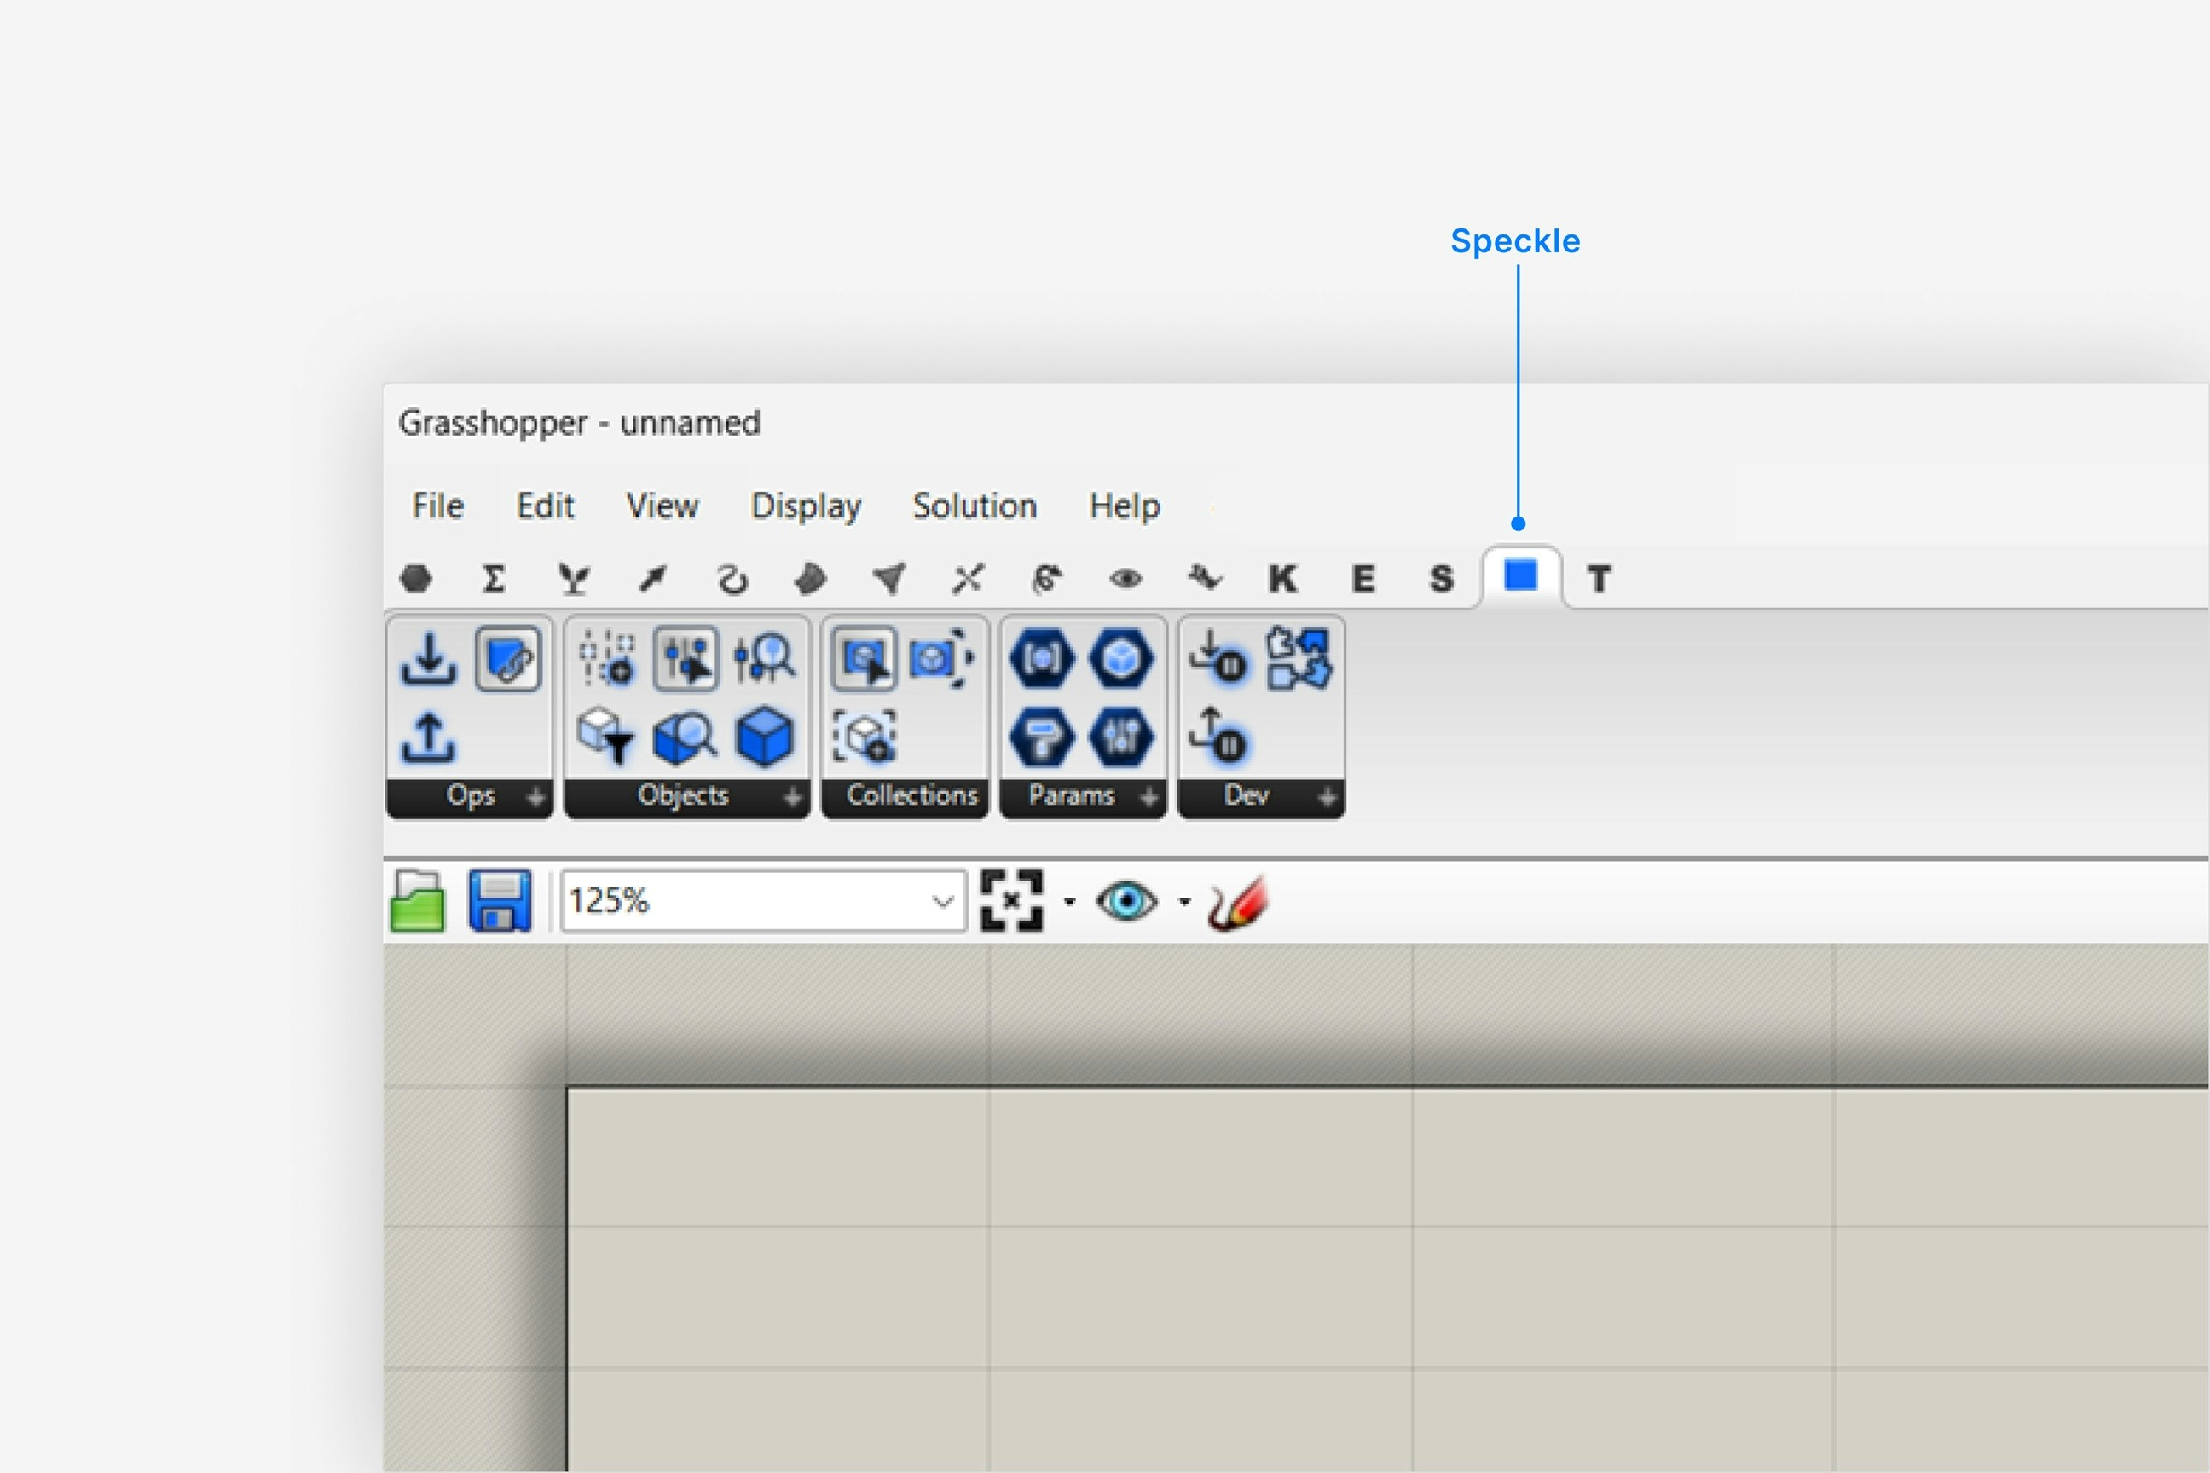
Task: Toggle preview with the eye icon
Action: 1126,901
